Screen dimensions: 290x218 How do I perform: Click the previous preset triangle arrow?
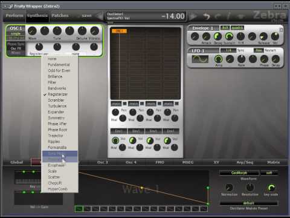[100, 16]
